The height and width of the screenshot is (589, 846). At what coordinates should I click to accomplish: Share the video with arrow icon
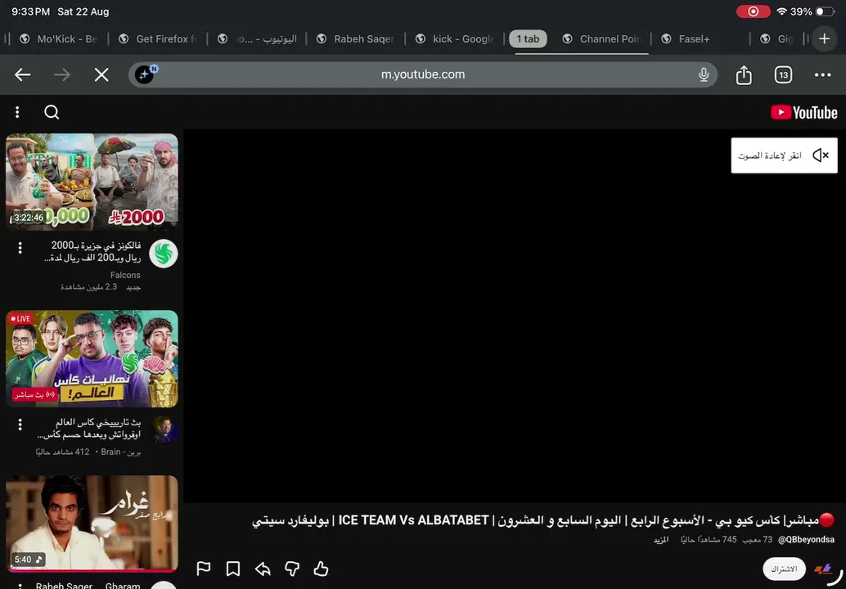point(263,569)
